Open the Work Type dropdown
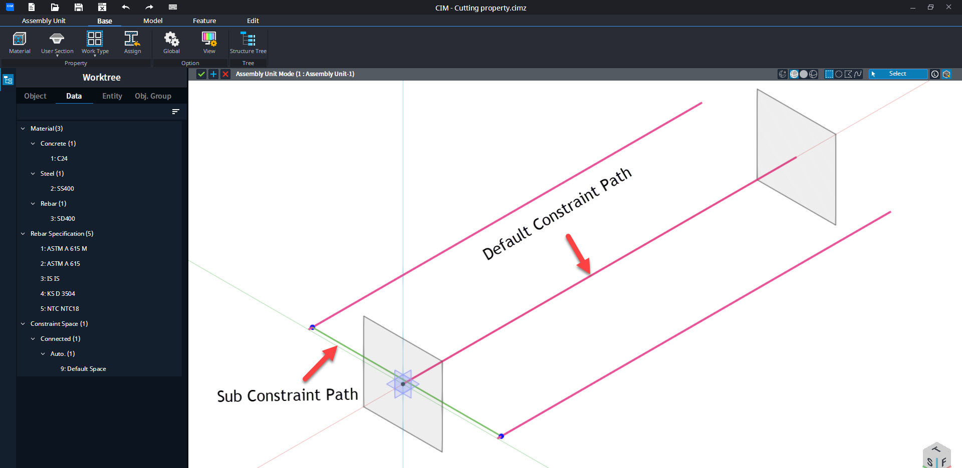The image size is (962, 468). pos(95,43)
